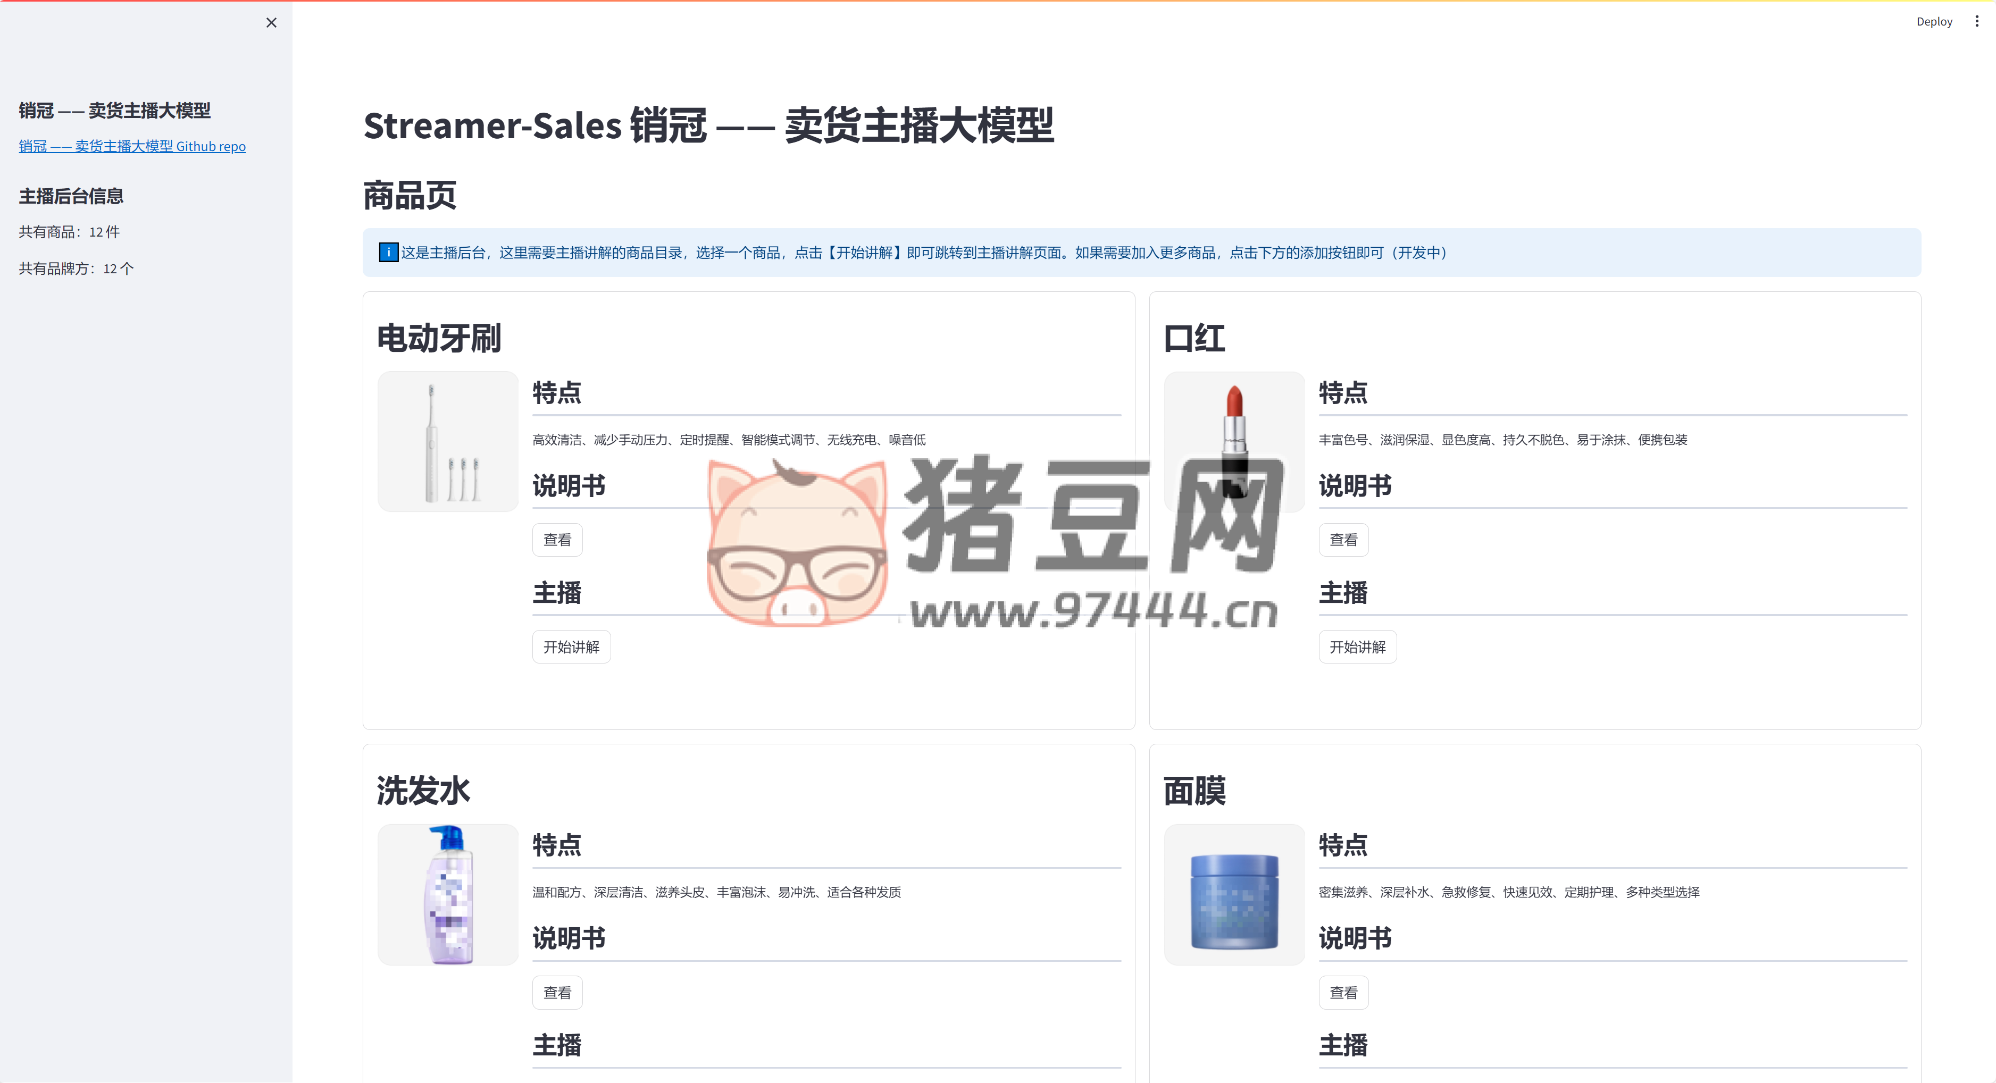Click the electric toothbrush product image

coord(448,442)
